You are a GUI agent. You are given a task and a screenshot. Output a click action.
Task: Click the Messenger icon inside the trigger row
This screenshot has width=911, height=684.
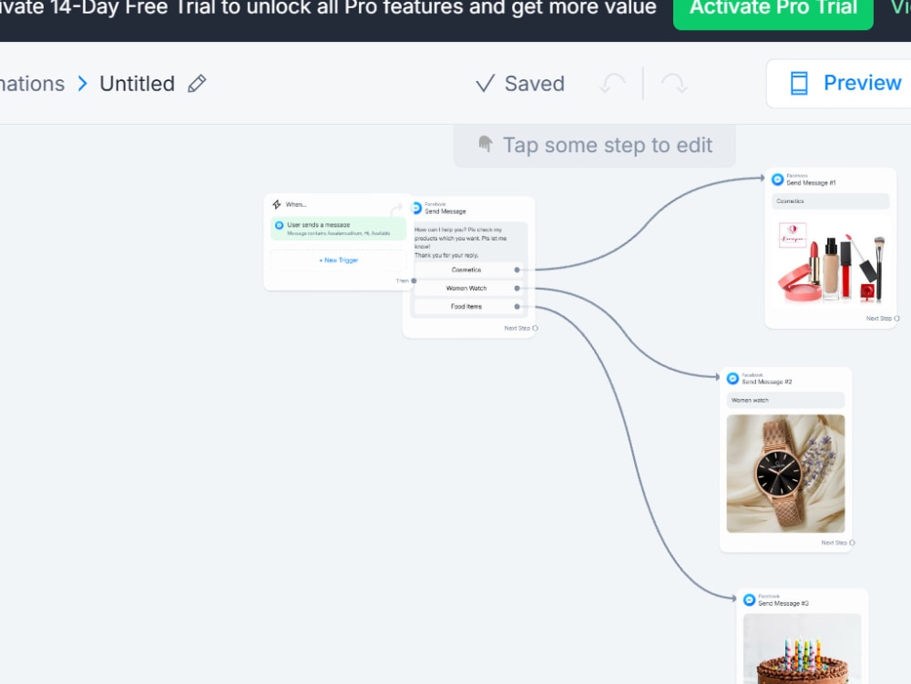[x=279, y=225]
